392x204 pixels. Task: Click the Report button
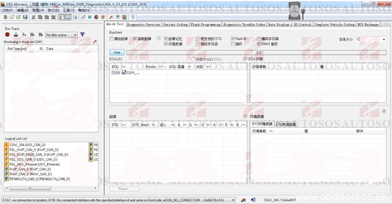124,189
